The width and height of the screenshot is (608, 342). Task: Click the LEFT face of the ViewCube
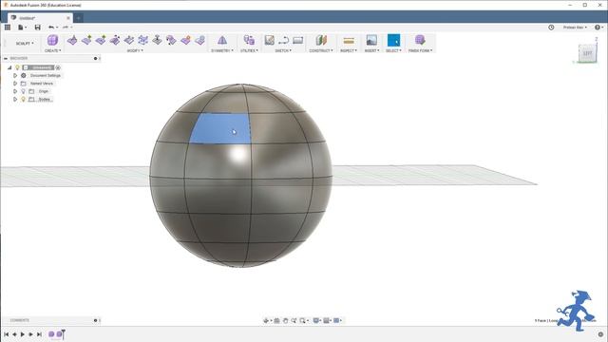pos(587,53)
